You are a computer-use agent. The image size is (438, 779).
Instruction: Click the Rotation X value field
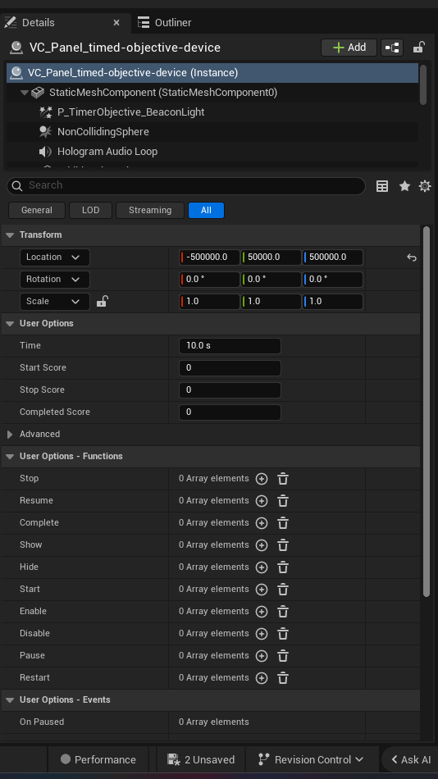click(x=209, y=279)
